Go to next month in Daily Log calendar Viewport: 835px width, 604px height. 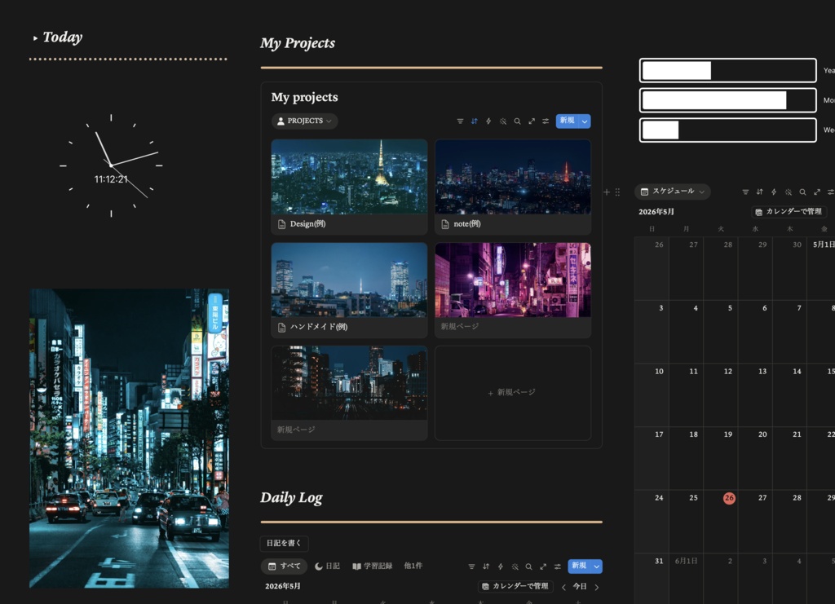click(597, 587)
